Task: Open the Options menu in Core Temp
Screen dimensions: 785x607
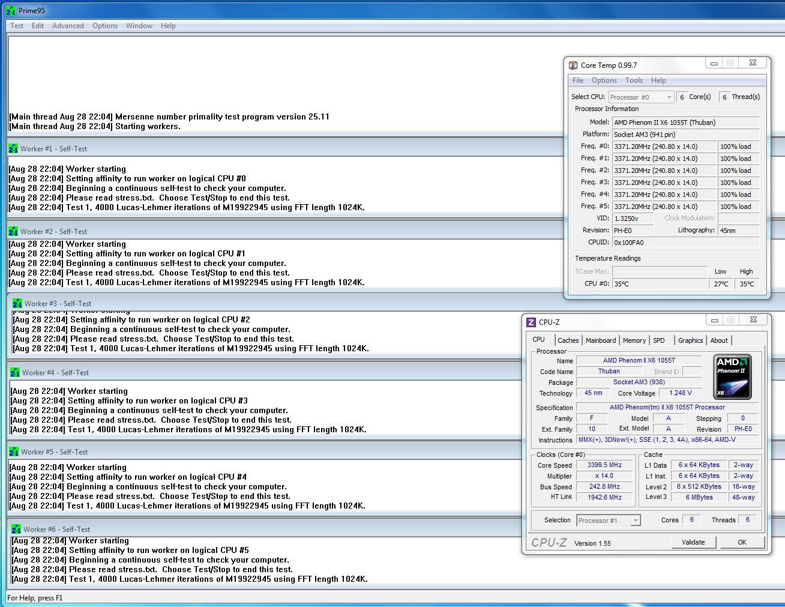Action: point(604,80)
